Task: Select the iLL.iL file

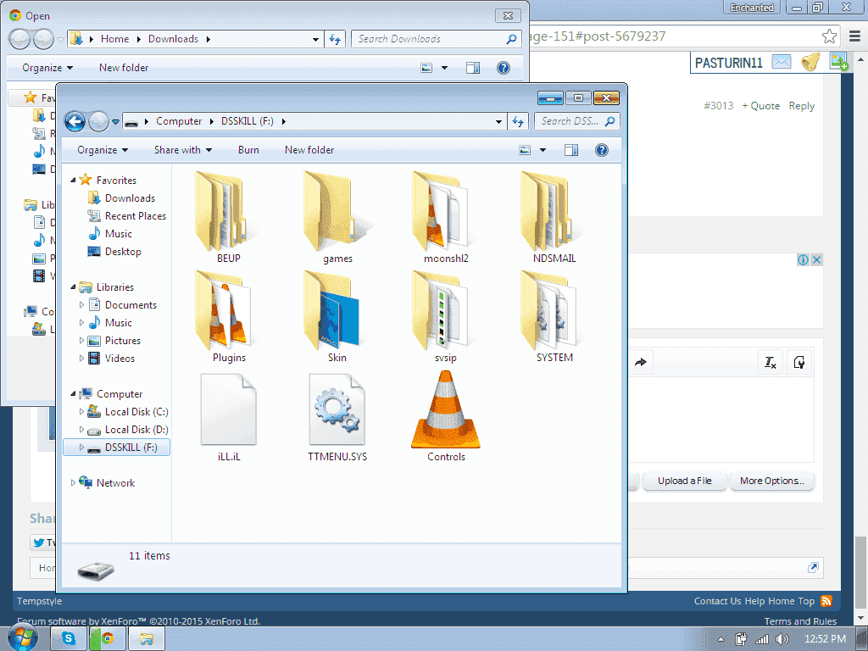Action: tap(229, 416)
